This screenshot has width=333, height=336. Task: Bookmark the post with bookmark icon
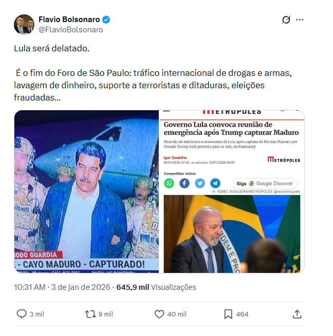(x=228, y=314)
